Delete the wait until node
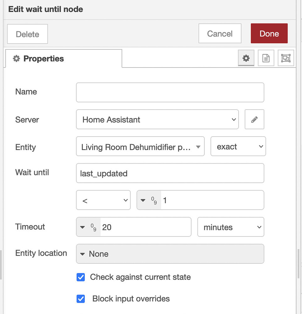 [27, 34]
